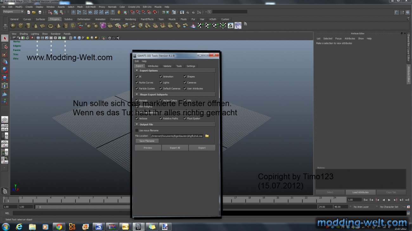Select four view layout icon

pyautogui.click(x=4, y=128)
